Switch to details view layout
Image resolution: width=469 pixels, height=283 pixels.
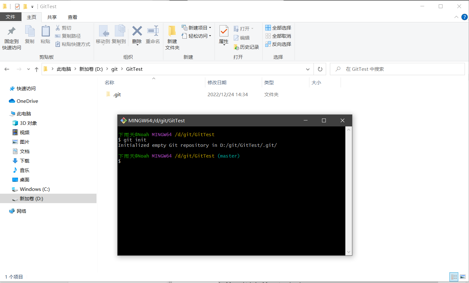pyautogui.click(x=454, y=277)
